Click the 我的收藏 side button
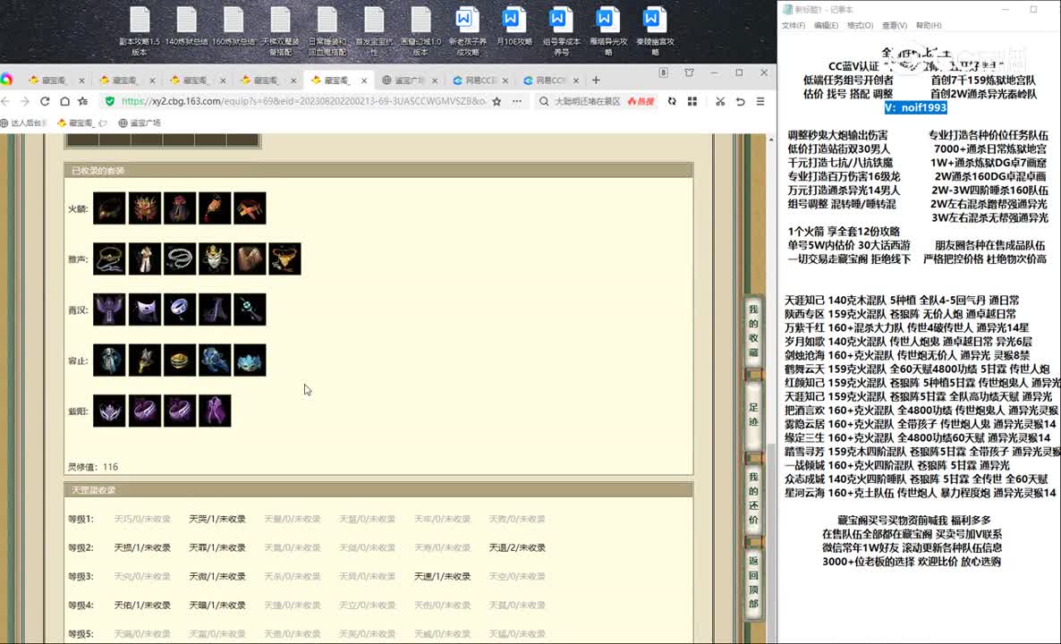 [x=753, y=332]
